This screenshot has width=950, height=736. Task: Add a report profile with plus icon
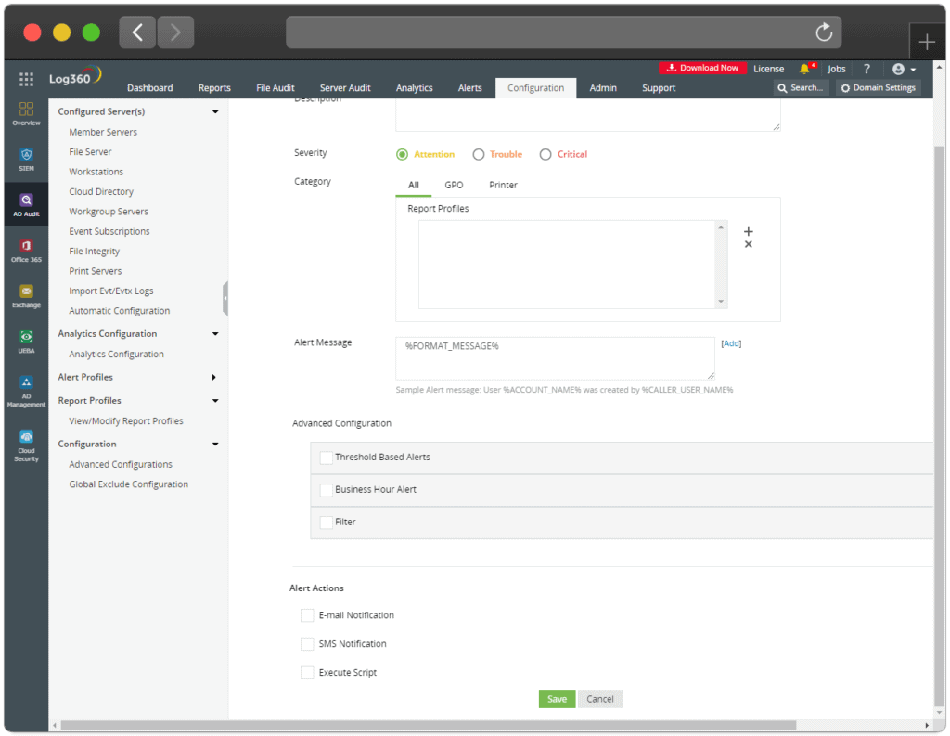(x=749, y=232)
